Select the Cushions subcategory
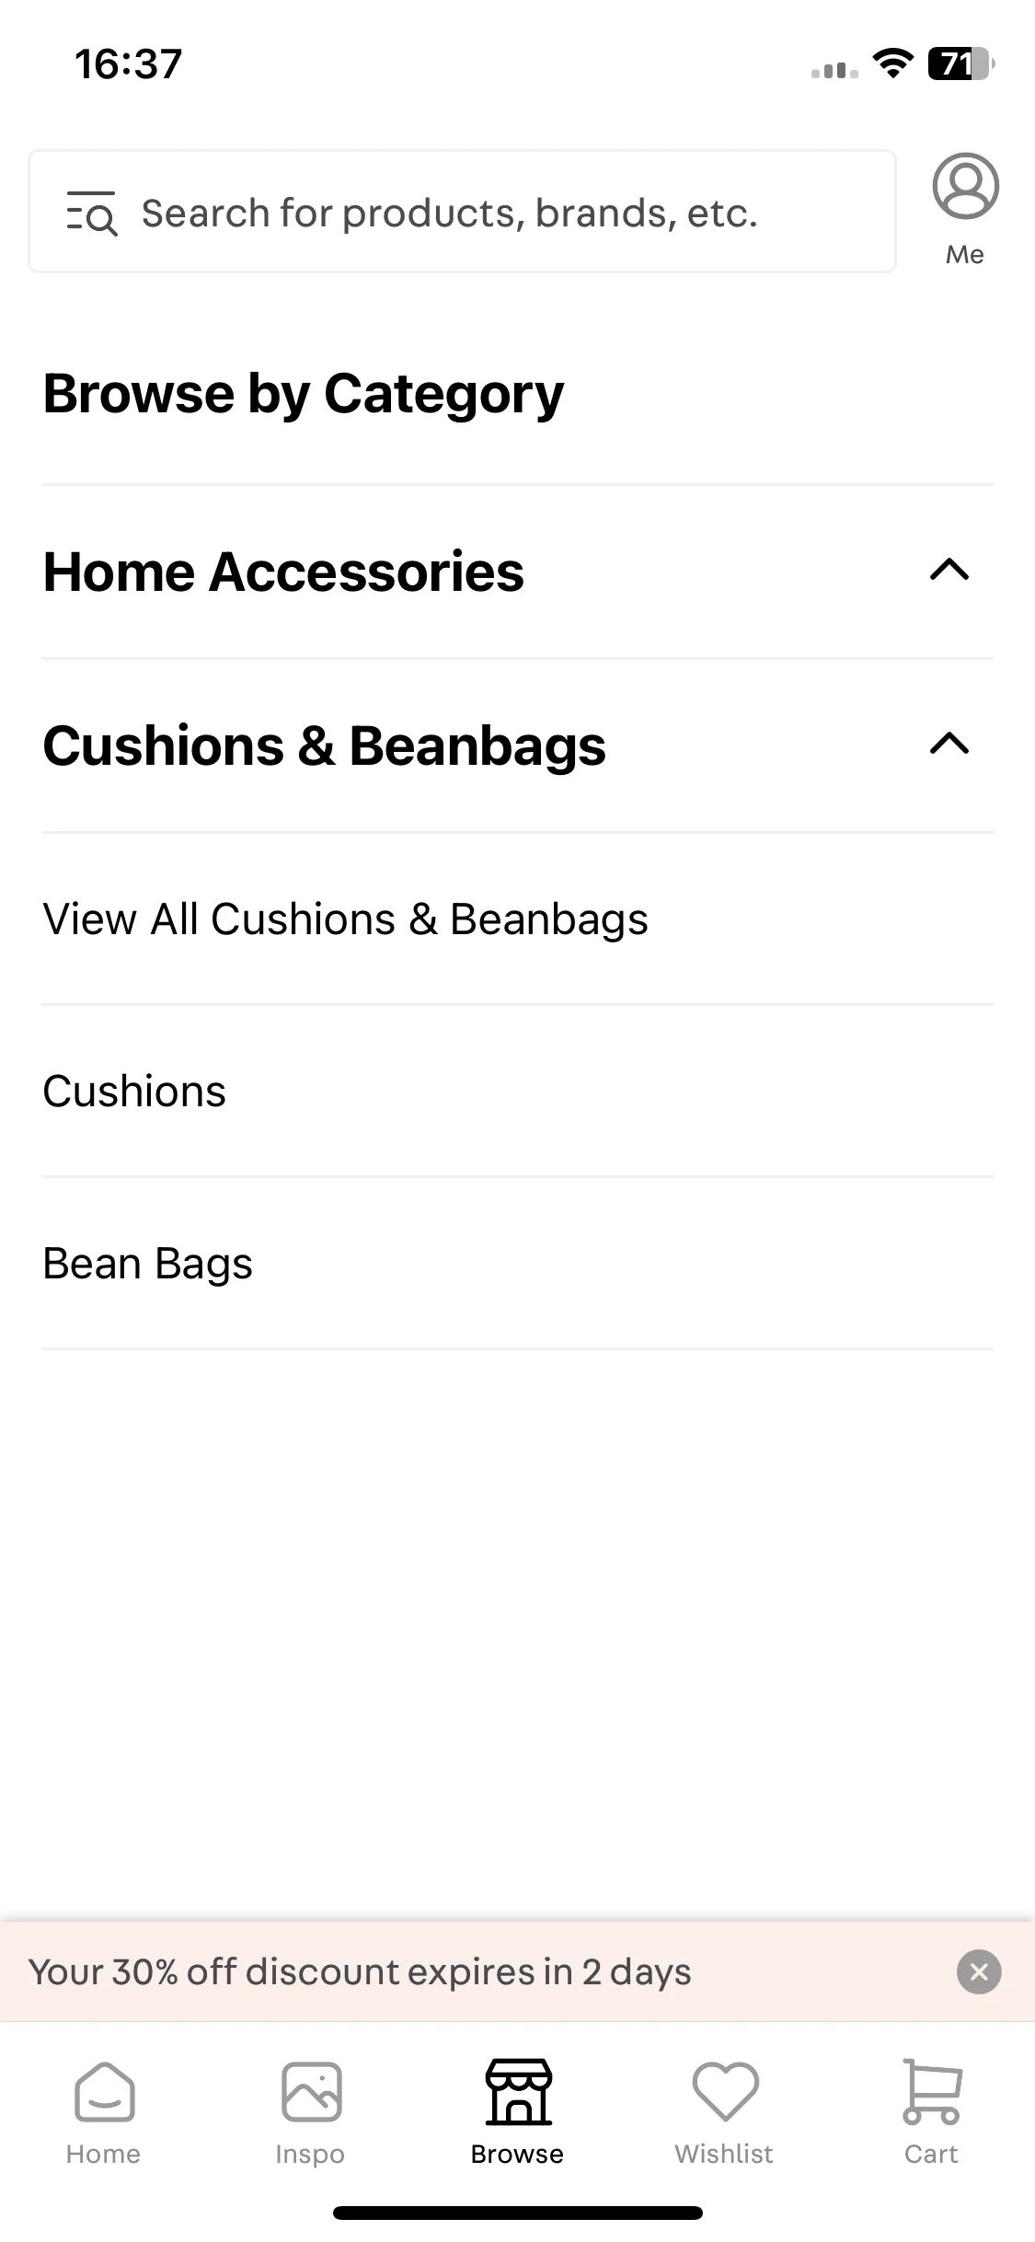 517,1092
